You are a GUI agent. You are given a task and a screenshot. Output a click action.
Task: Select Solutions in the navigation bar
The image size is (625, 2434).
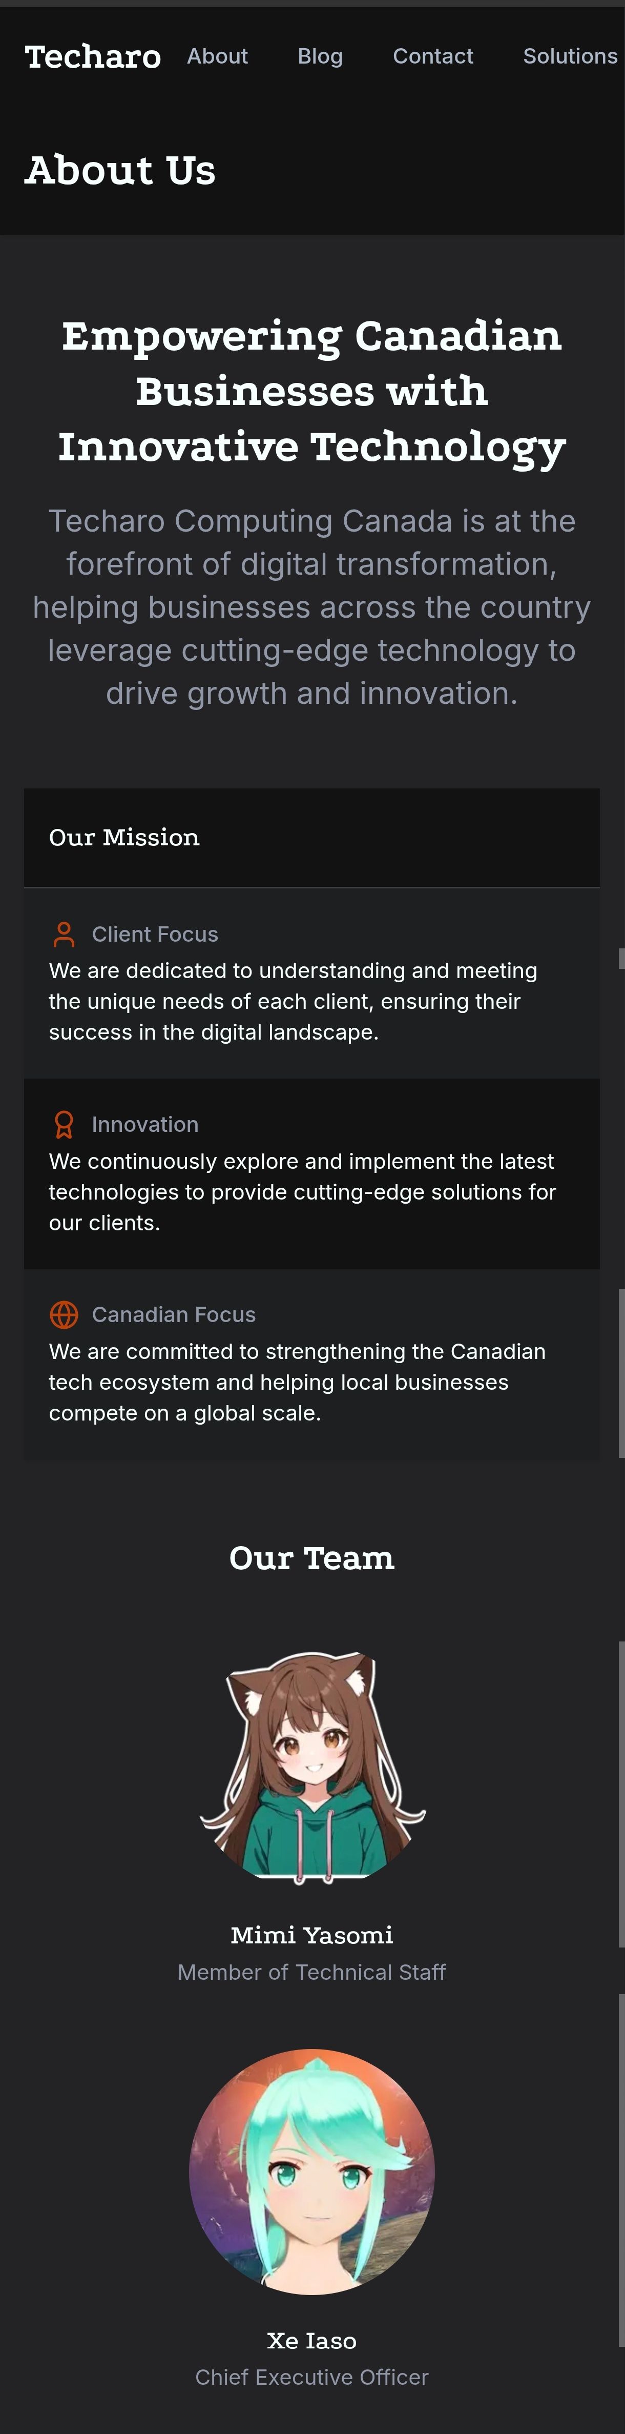coord(569,57)
